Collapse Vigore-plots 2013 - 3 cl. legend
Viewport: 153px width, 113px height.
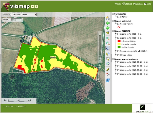coord(115,38)
